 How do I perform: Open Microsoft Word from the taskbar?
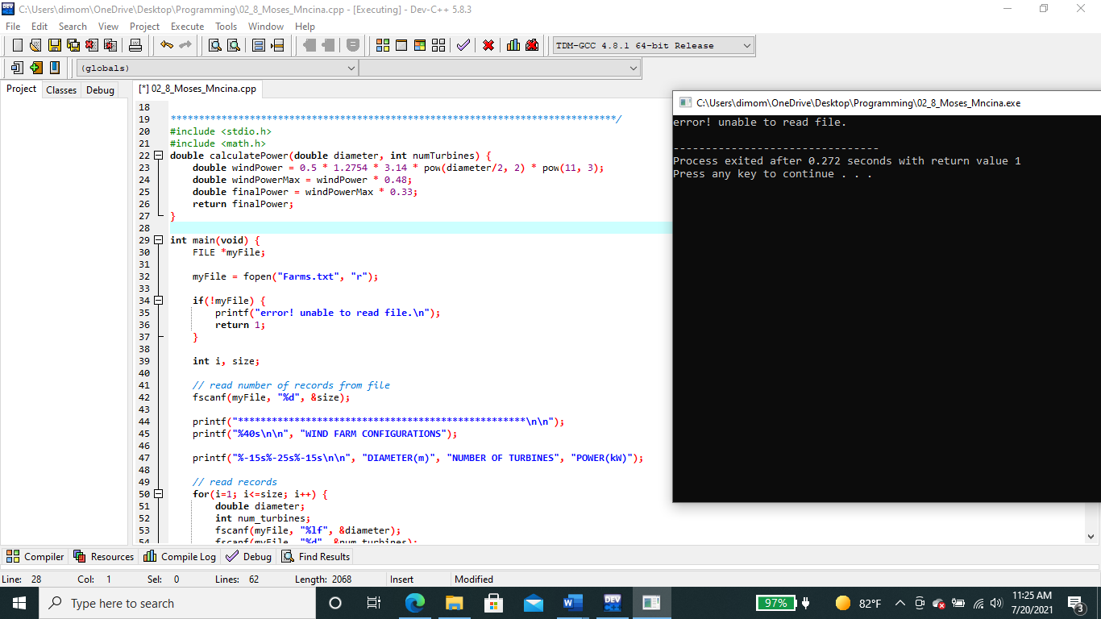click(x=573, y=603)
